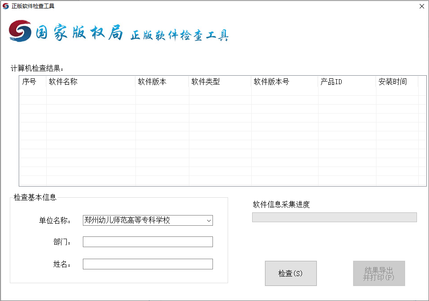The width and height of the screenshot is (429, 301).
Task: Click the 软件版本号 column header
Action: pyautogui.click(x=285, y=82)
